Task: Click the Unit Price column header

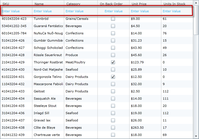Action: 139,4
